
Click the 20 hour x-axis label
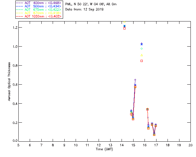click(190, 145)
